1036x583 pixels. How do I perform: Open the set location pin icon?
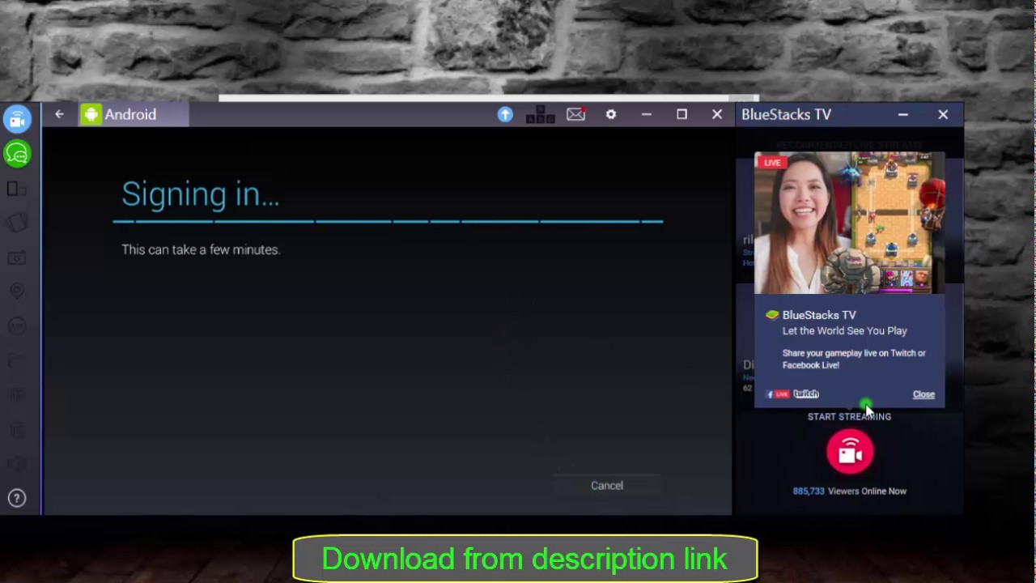[x=17, y=291]
